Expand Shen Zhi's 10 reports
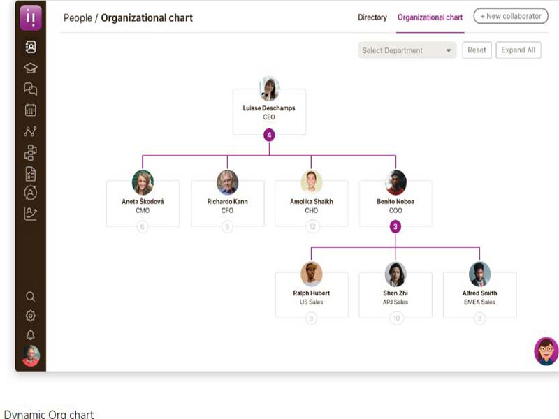 [396, 318]
